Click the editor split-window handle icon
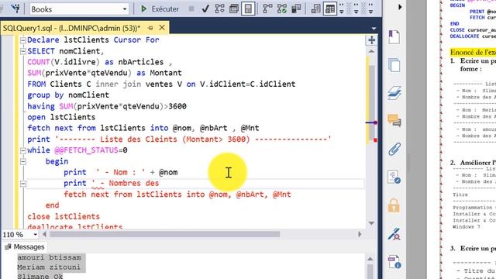The height and width of the screenshot is (279, 496). (x=372, y=40)
